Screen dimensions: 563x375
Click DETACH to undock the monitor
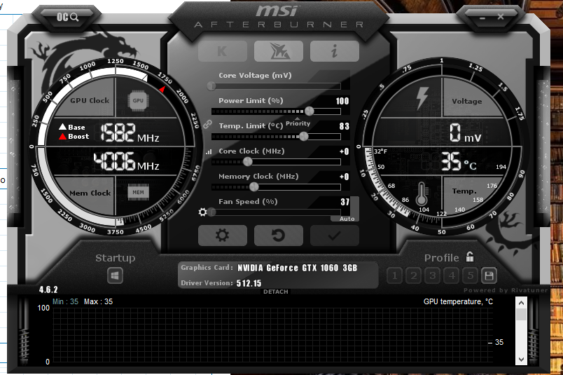tap(276, 292)
